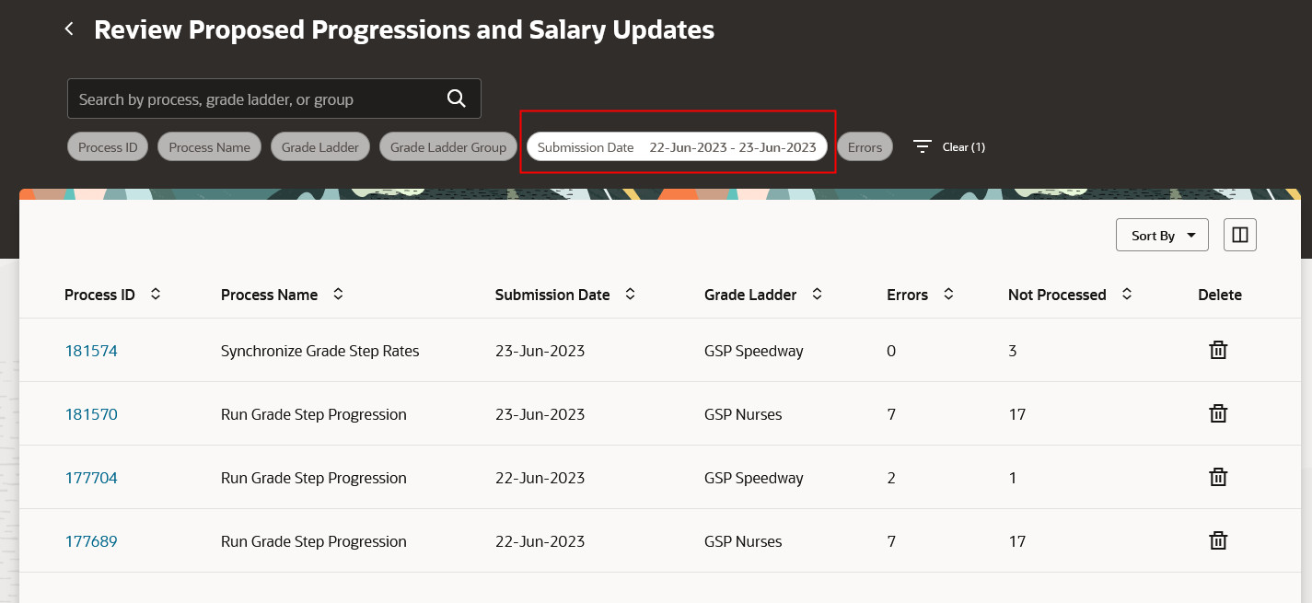Delete process 181570 with trash icon
Viewport: 1312px width, 603px height.
click(x=1218, y=413)
